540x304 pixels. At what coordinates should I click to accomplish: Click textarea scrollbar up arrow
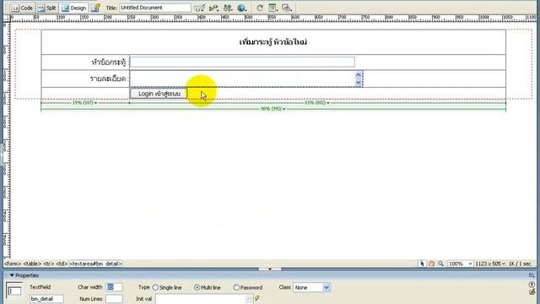358,75
